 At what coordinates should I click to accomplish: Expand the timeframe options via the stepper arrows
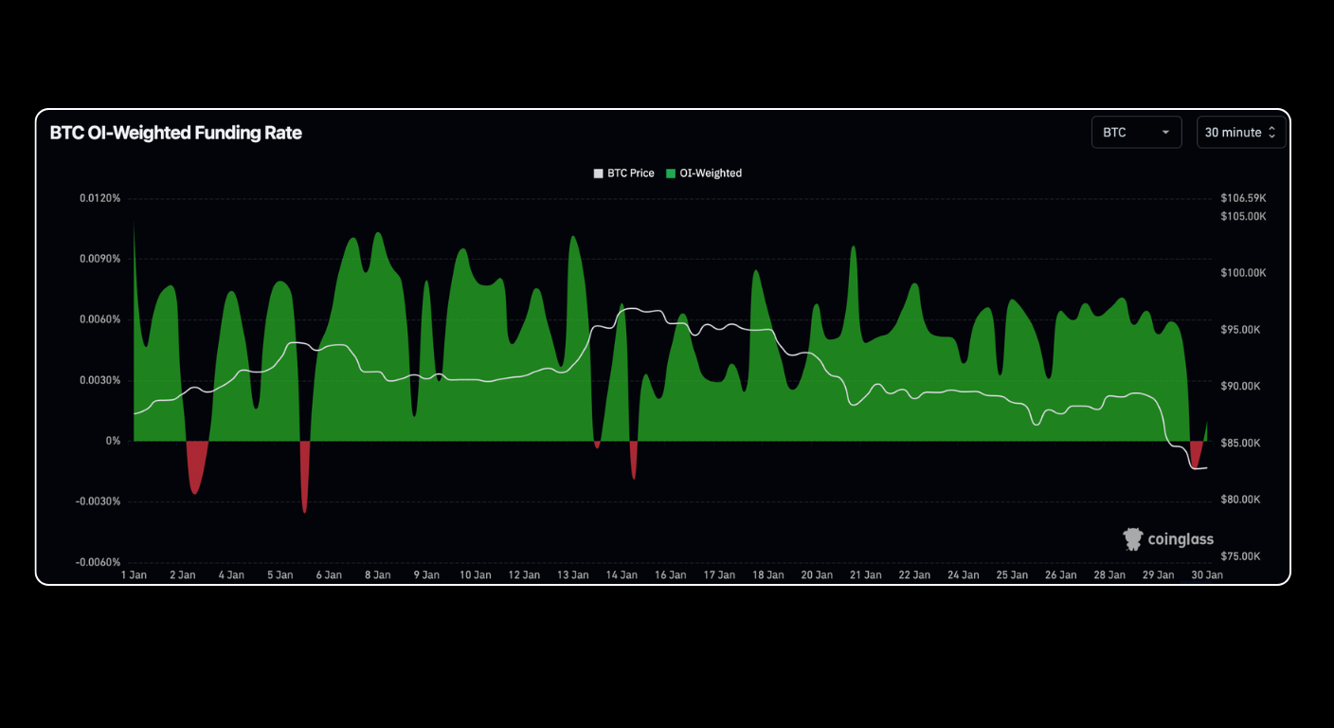pos(1271,132)
